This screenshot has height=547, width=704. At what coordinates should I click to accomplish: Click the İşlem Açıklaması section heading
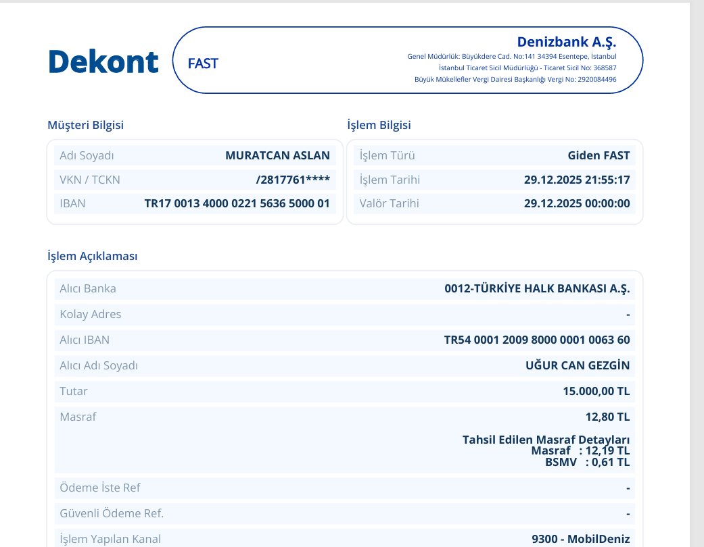[93, 256]
